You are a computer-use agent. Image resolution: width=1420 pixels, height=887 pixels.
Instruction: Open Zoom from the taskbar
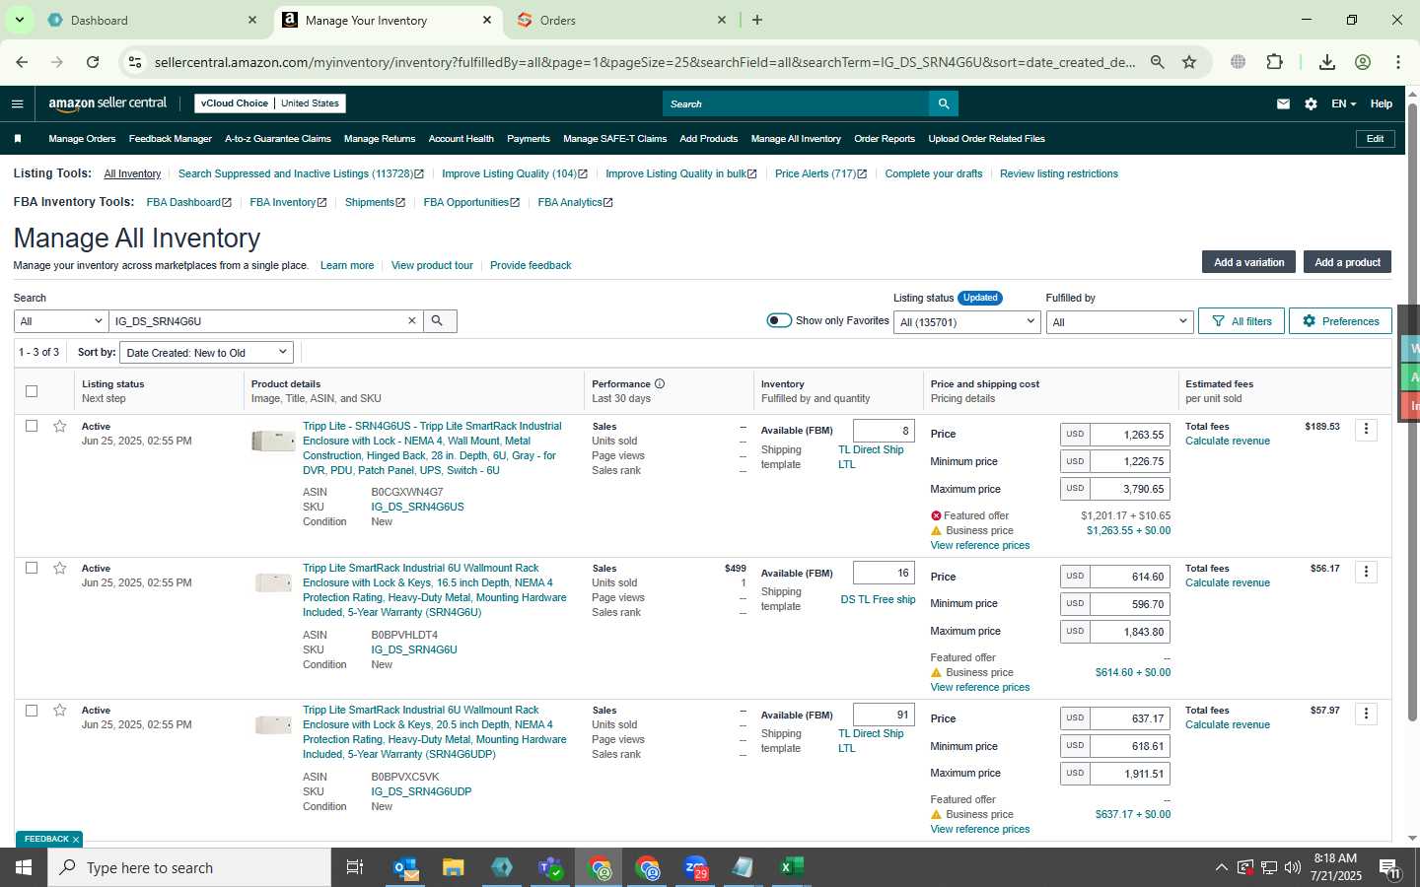coord(696,867)
